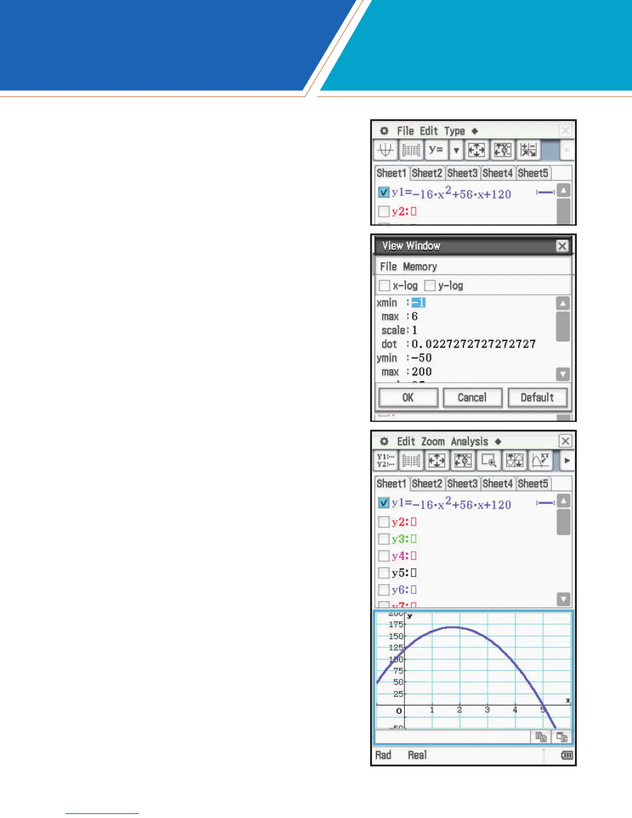Show more toolbar icons in Edit/Zoom/Analysis window
The image size is (632, 818).
click(567, 461)
